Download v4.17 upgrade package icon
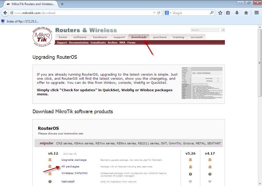The height and width of the screenshot is (186, 262). click(210, 160)
